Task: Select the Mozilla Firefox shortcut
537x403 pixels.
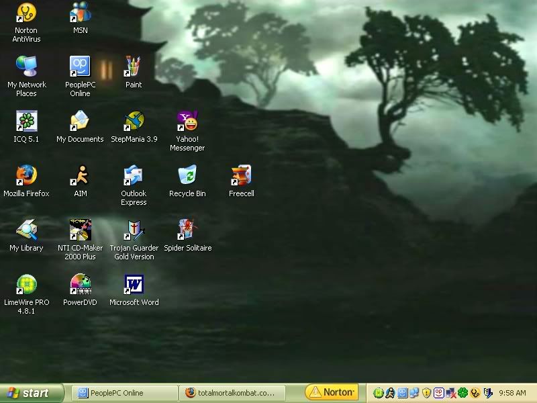Action: [x=26, y=175]
